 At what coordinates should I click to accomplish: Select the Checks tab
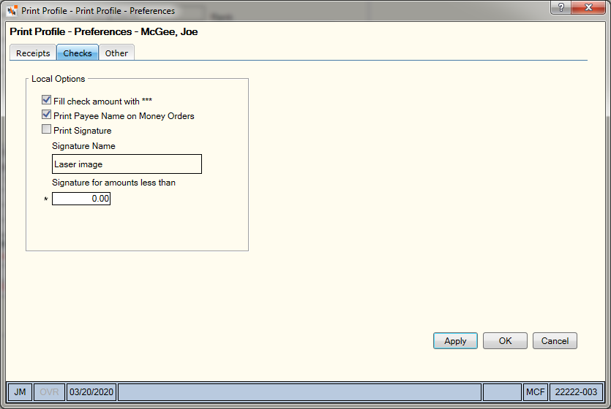[x=78, y=53]
